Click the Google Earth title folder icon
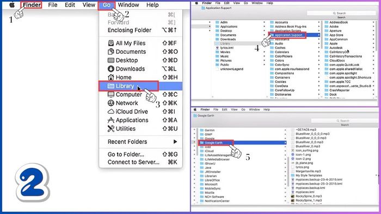 (x=195, y=116)
